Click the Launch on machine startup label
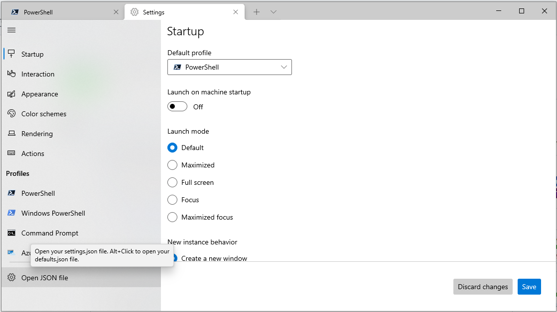 [x=209, y=92]
